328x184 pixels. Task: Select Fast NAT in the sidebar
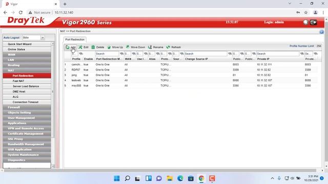(x=27, y=81)
